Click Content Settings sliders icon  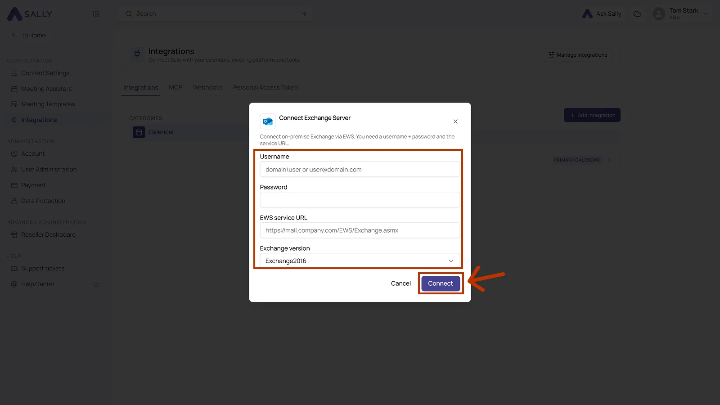(14, 73)
